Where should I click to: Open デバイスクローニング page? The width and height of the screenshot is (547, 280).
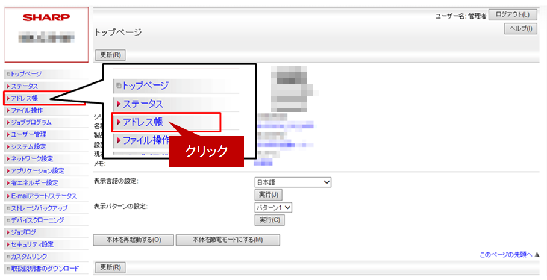(x=37, y=220)
